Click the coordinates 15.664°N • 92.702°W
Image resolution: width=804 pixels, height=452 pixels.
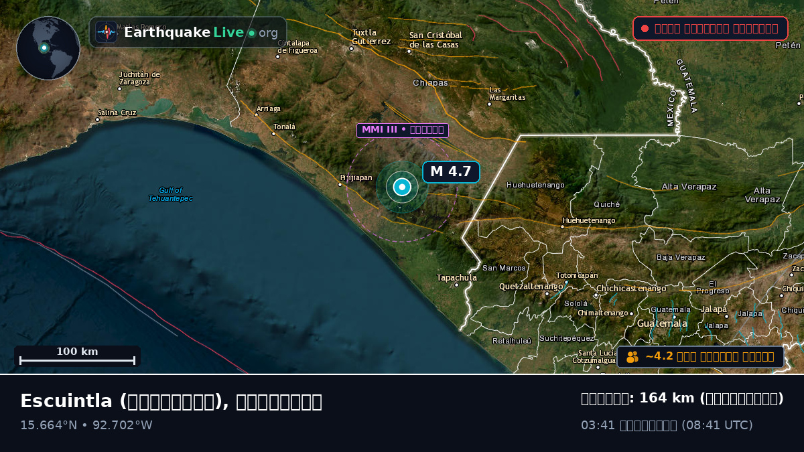(x=86, y=425)
